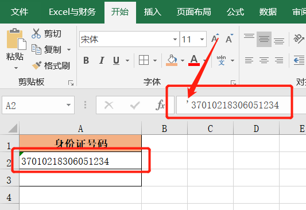
Task: Click the phonetic guide (wén 文) icon
Action: pyautogui.click(x=221, y=60)
